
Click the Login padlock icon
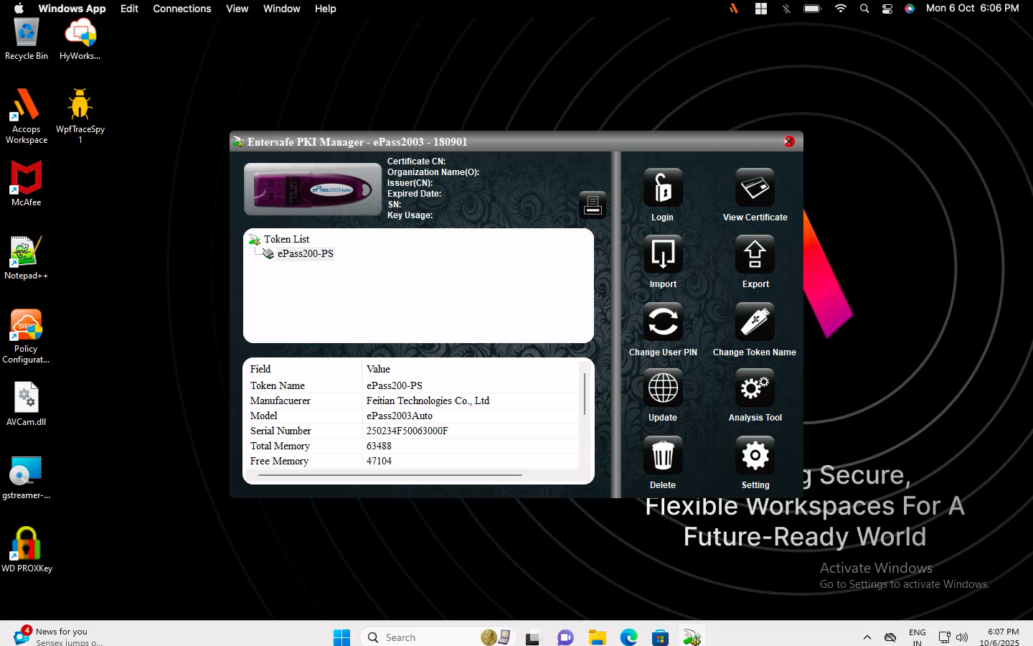[662, 188]
